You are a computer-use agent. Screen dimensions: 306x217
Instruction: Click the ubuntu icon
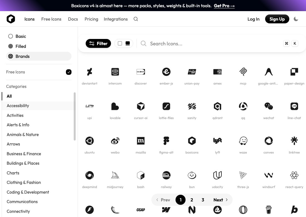[x=90, y=141]
